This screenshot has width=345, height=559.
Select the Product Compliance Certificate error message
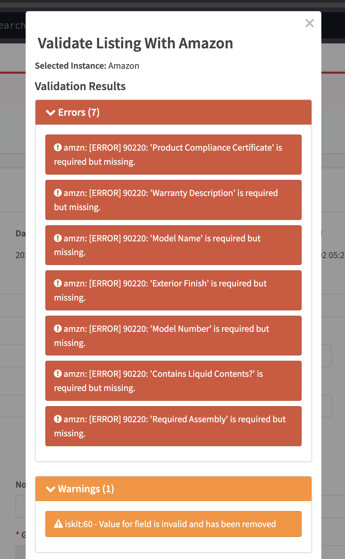(x=173, y=155)
